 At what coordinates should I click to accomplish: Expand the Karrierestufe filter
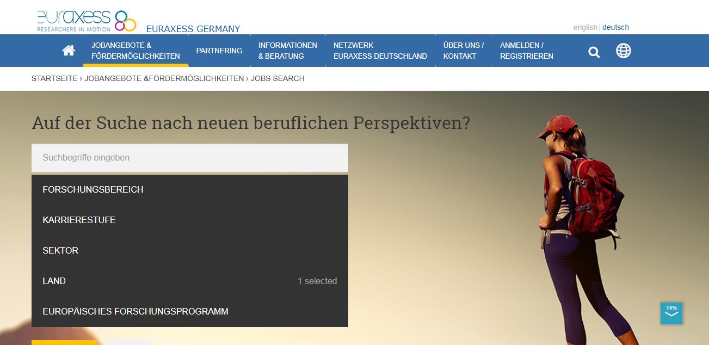click(x=190, y=220)
